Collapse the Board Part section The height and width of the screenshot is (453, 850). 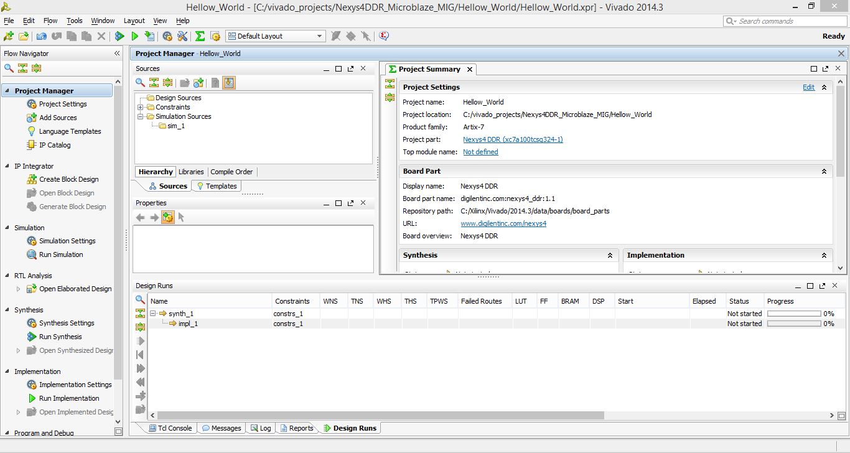click(x=824, y=171)
